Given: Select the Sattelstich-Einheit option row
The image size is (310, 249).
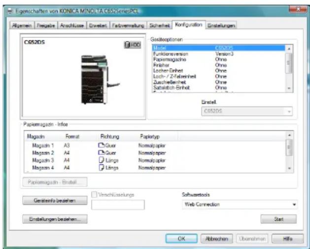Looking at the screenshot, I should coord(218,88).
